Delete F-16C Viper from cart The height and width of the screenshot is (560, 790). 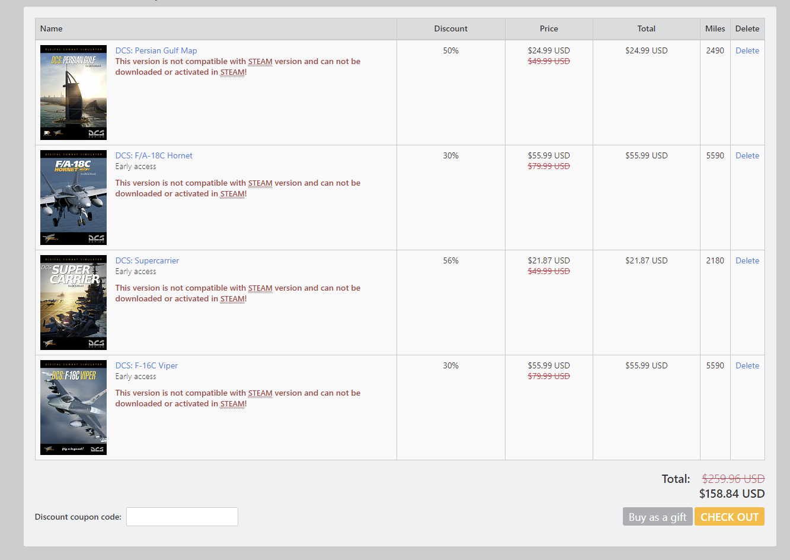[x=747, y=365]
